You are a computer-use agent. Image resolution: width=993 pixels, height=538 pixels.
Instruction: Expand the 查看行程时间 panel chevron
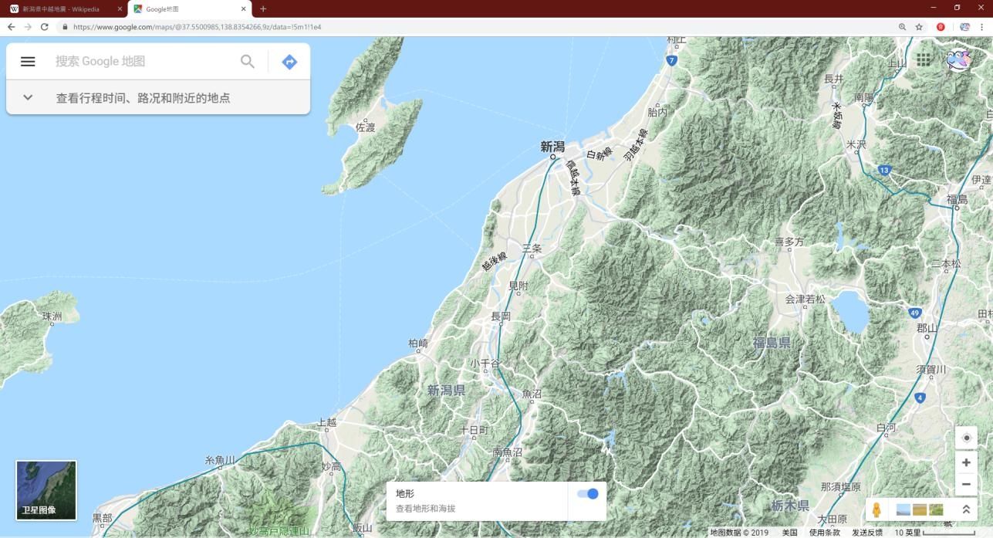click(x=28, y=98)
